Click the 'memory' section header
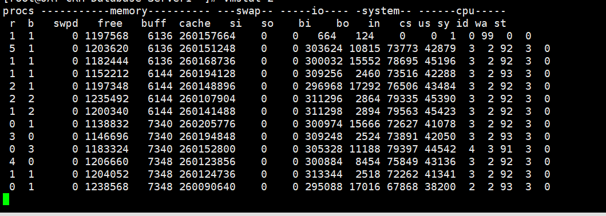The height and width of the screenshot is (216, 606). click(128, 11)
